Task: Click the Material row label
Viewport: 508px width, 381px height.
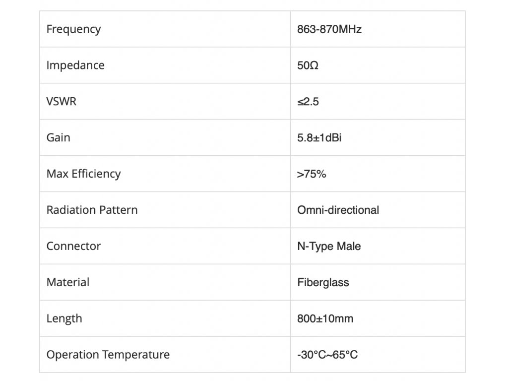Action: [x=68, y=282]
